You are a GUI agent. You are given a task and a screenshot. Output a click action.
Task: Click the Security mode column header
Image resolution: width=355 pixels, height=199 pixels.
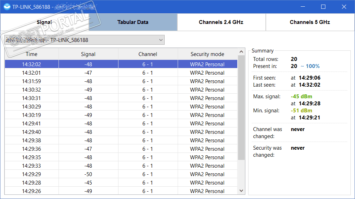(x=207, y=54)
